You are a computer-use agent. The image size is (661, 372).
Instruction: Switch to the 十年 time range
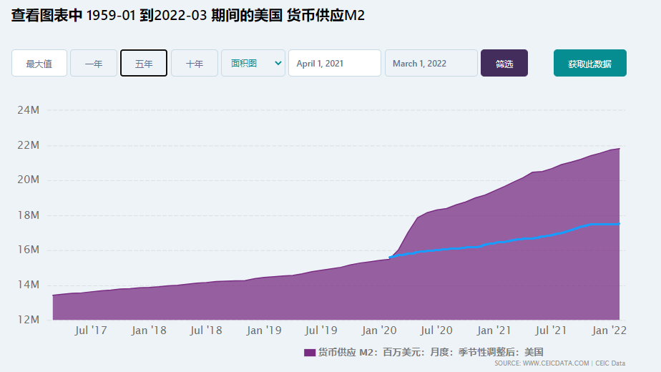[195, 63]
